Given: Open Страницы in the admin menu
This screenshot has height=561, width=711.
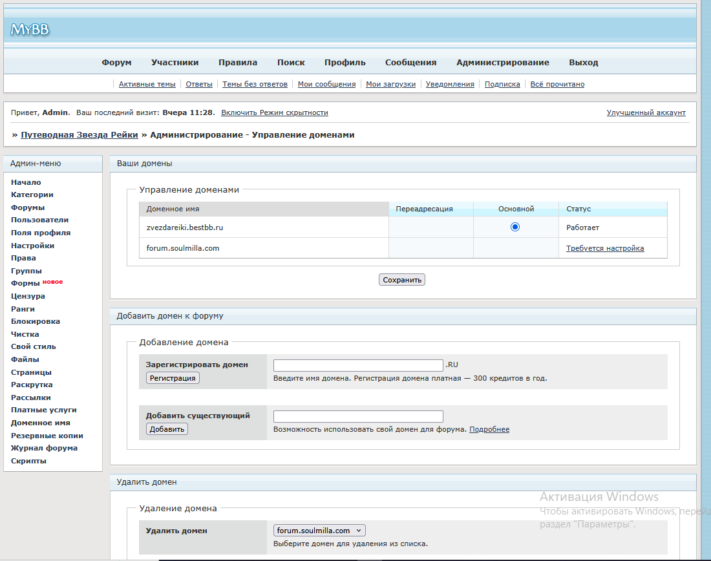Looking at the screenshot, I should (x=31, y=372).
